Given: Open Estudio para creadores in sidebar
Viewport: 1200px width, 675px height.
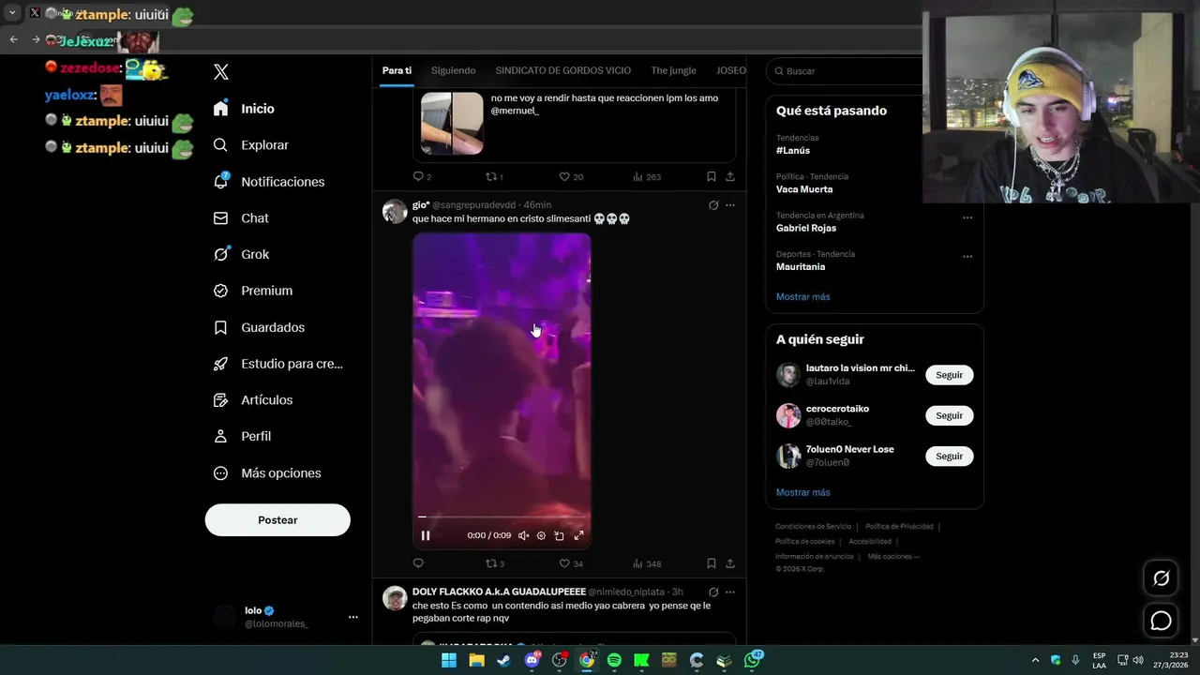Looking at the screenshot, I should [277, 364].
